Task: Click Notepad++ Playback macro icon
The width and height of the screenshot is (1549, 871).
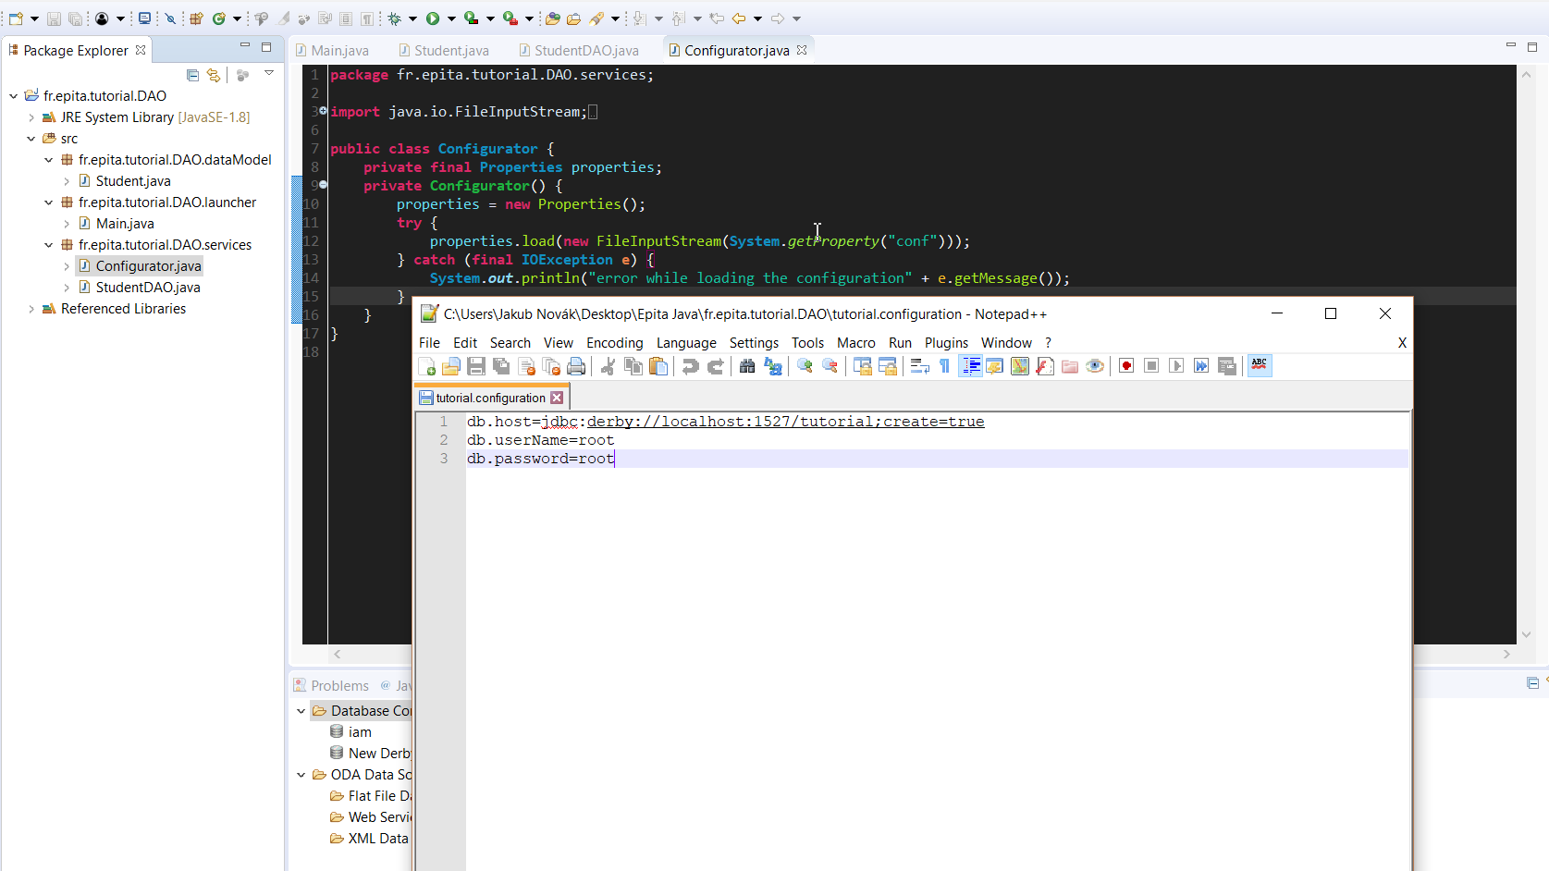Action: coord(1176,366)
